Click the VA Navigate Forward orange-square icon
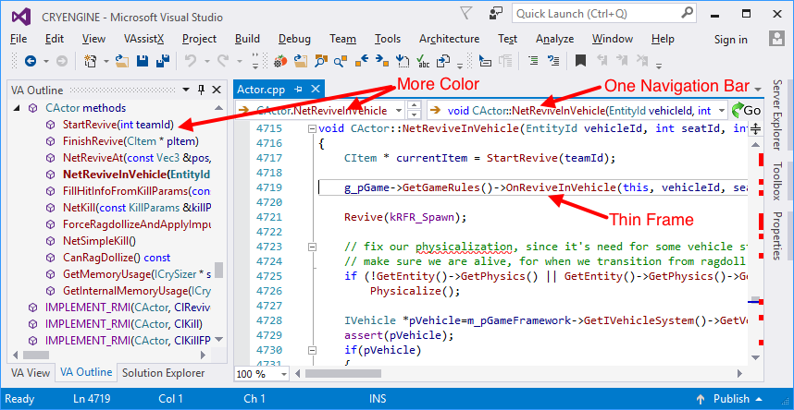The width and height of the screenshot is (794, 410). coord(382,61)
